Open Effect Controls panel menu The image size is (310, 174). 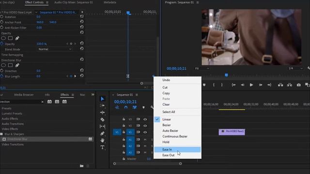coord(47,2)
